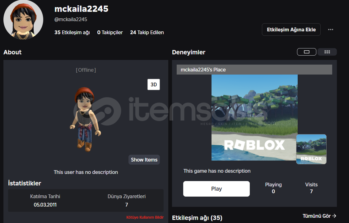Click the profile avatar headshot picture
This screenshot has width=349, height=223.
pyautogui.click(x=23, y=20)
